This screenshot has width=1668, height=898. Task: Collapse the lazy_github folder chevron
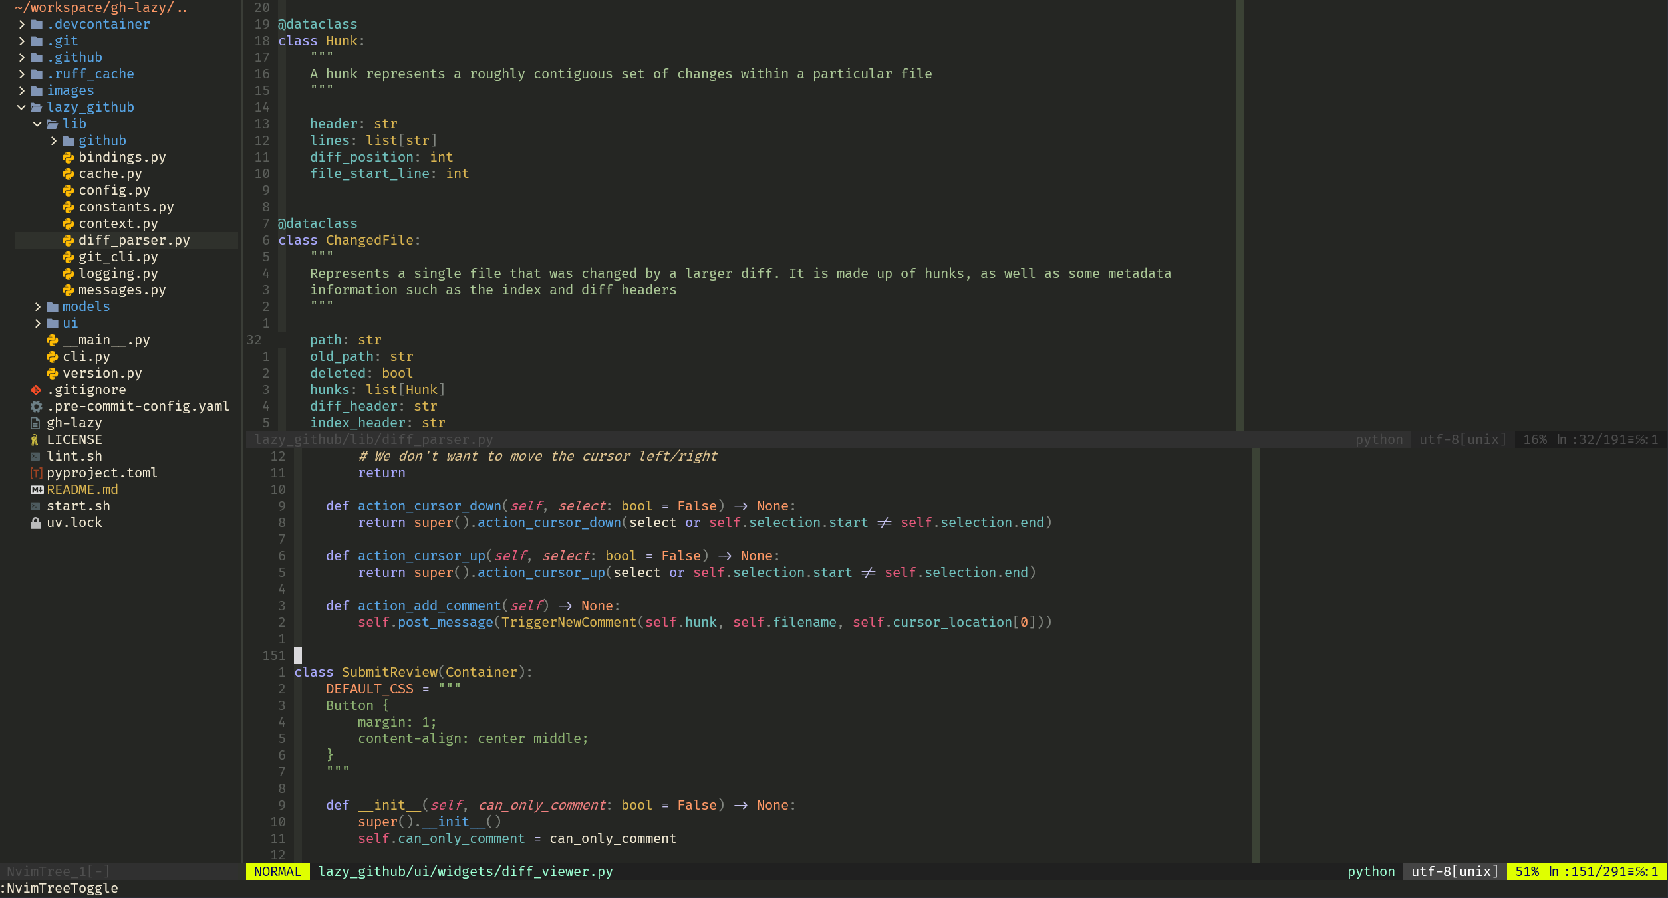[21, 108]
